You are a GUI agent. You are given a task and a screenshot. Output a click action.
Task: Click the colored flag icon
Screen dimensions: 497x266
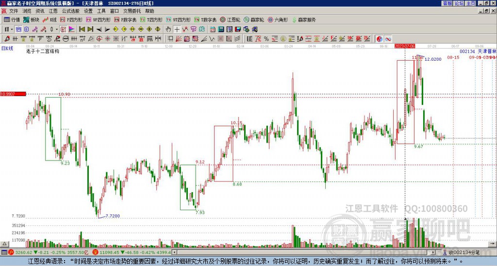(72, 30)
